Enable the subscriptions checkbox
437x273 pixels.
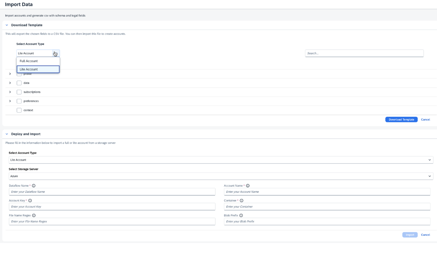tap(19, 92)
